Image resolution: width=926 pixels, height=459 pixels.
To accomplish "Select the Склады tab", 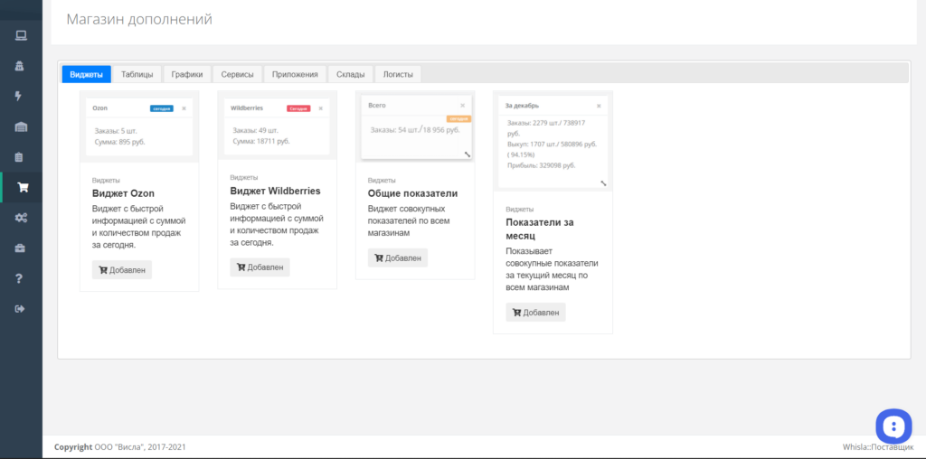I will coord(350,74).
